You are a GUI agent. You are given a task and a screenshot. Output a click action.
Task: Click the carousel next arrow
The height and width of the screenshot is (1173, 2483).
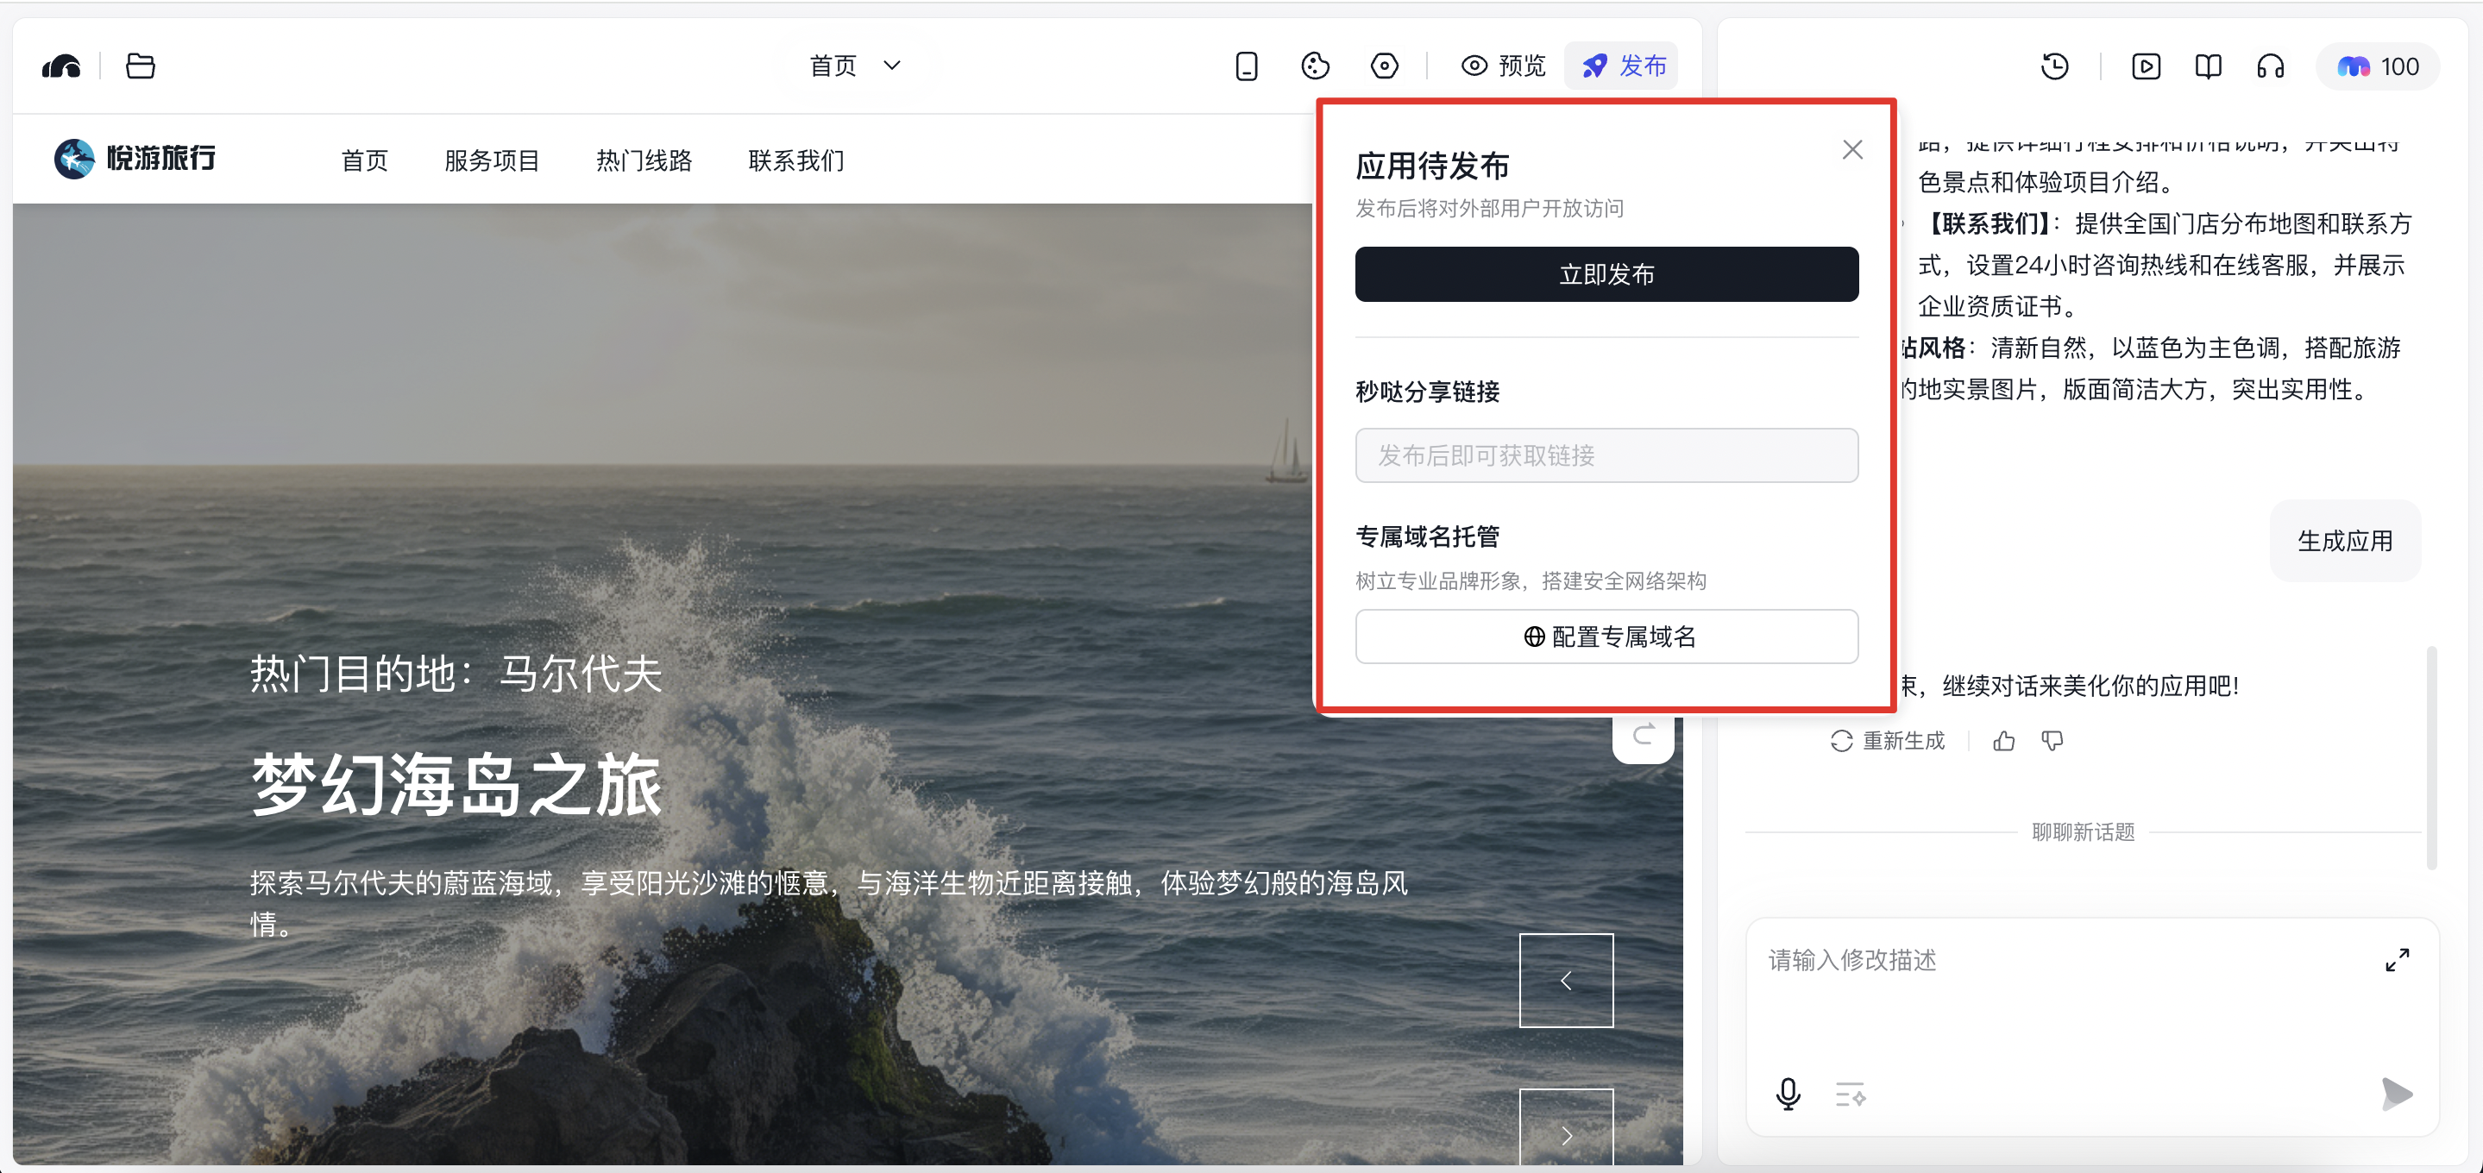tap(1565, 1127)
